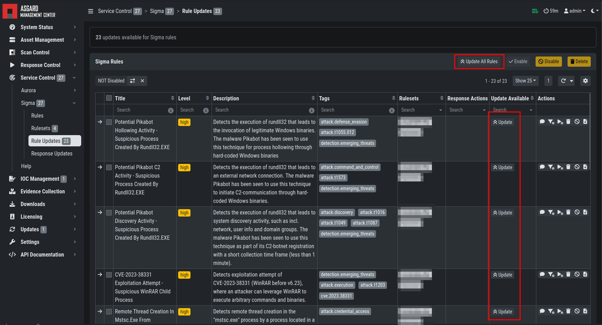Click the 59m session timer icon
Image resolution: width=602 pixels, height=325 pixels.
[551, 11]
